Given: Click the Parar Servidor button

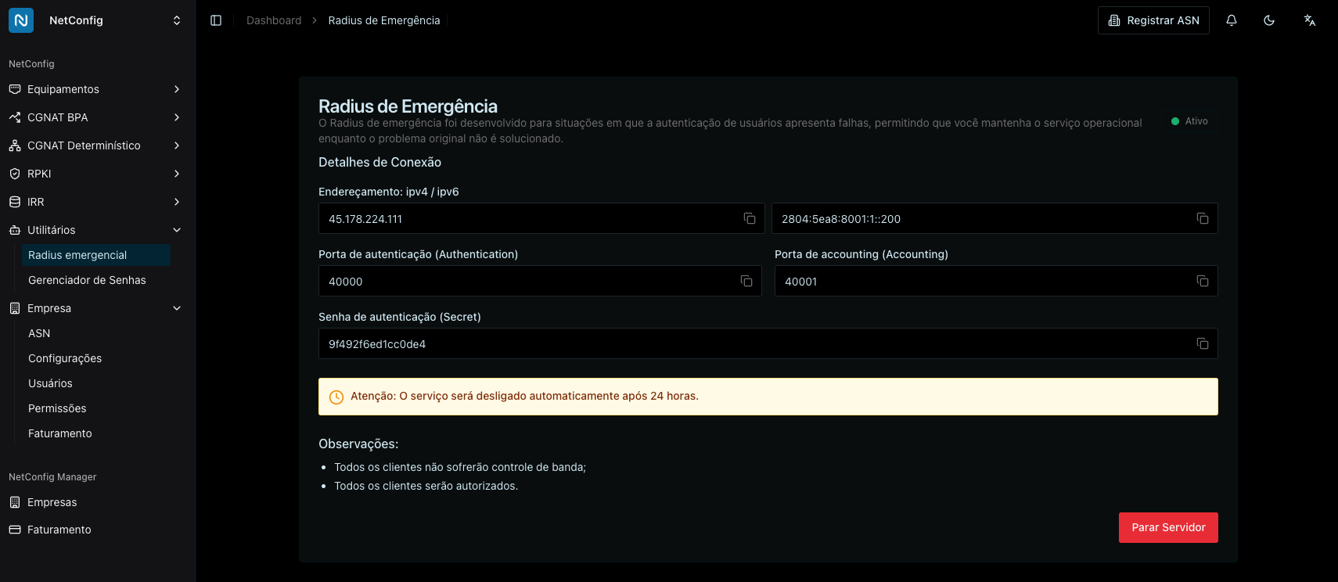Looking at the screenshot, I should pyautogui.click(x=1168, y=527).
